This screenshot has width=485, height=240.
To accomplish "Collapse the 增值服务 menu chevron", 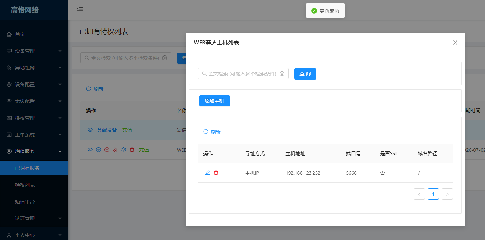I will coord(60,151).
